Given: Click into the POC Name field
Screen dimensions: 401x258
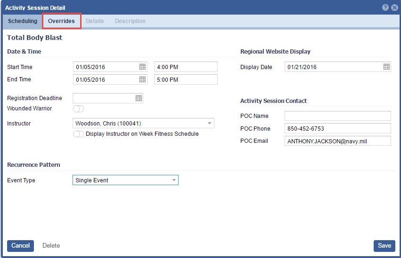Looking at the screenshot, I should (x=337, y=116).
